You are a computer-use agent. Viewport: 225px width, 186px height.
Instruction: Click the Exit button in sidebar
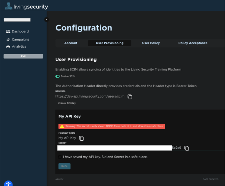(23, 56)
